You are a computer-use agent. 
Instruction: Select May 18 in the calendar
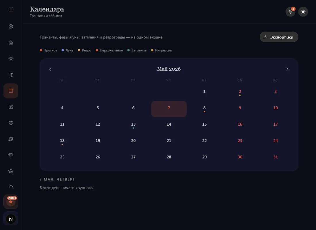tap(62, 141)
